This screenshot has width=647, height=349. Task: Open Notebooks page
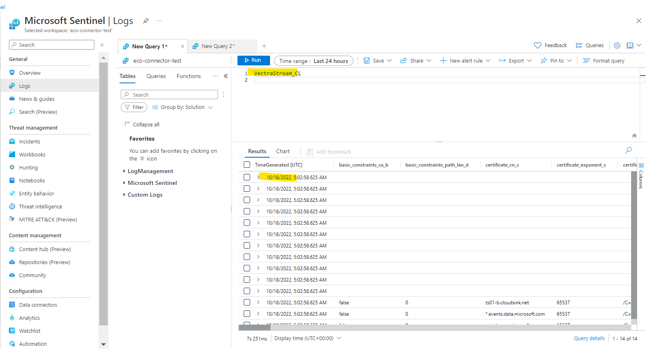point(32,181)
